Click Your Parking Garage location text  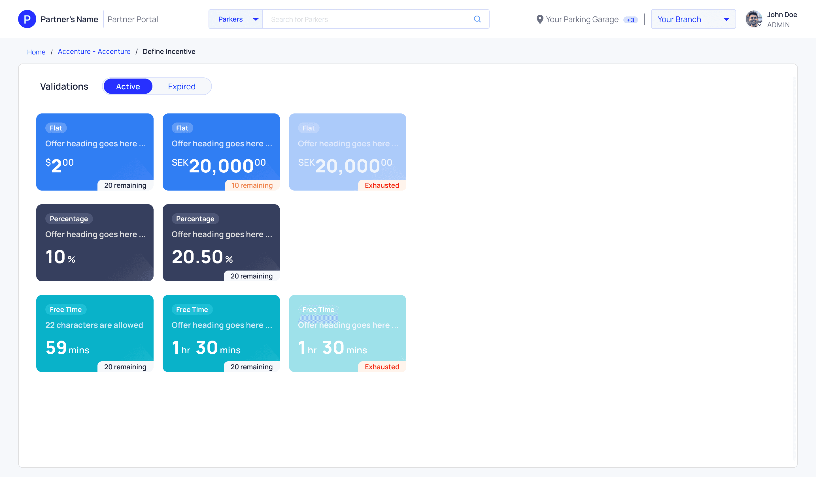(x=582, y=19)
